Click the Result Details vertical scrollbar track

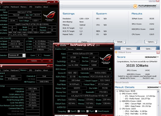[x=158, y=104]
